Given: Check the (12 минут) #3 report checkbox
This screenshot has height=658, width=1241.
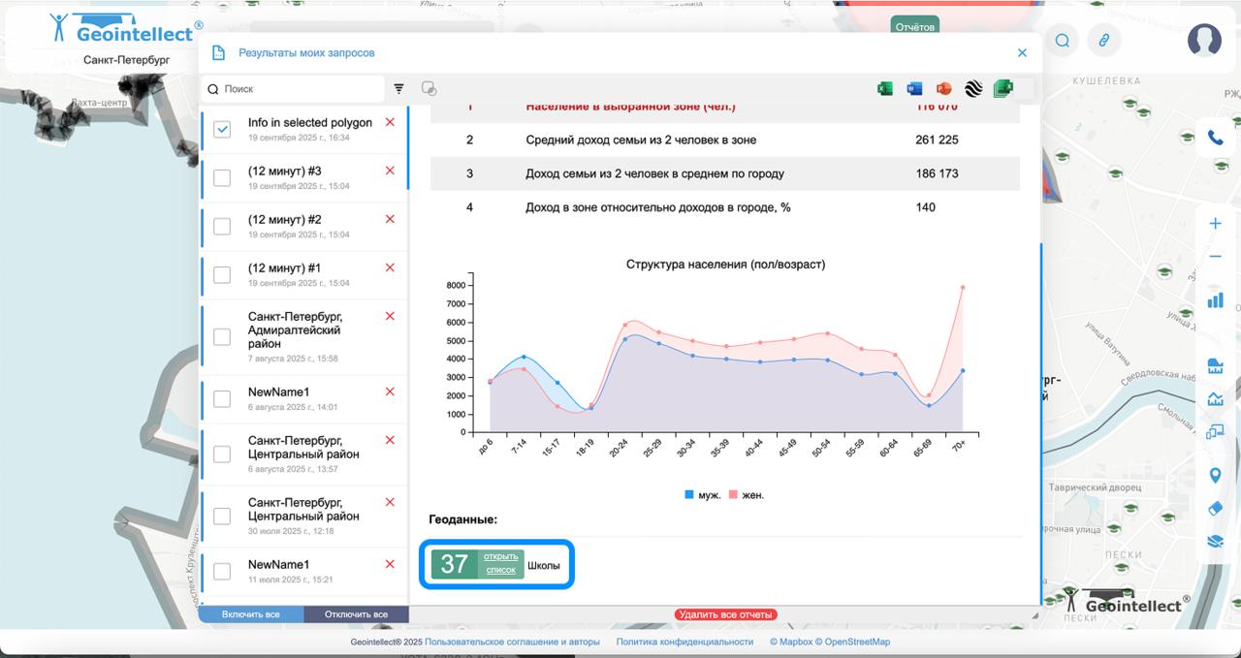Looking at the screenshot, I should pos(222,177).
